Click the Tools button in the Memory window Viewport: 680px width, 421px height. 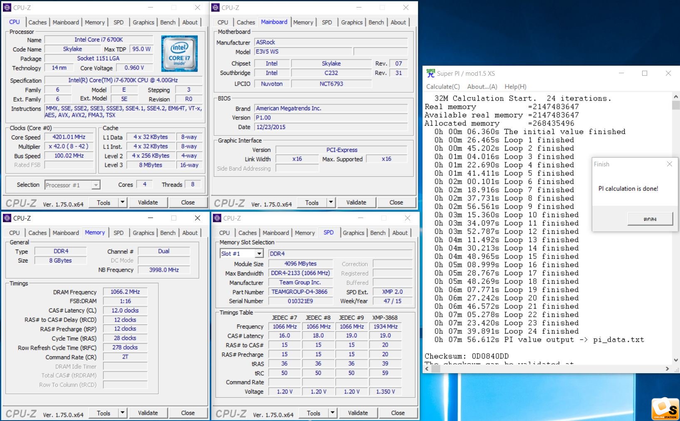pos(104,413)
